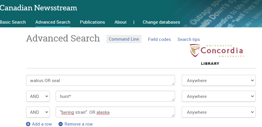Viewport: 262px width, 127px height.
Task: Open the Publications menu item
Action: click(x=92, y=22)
